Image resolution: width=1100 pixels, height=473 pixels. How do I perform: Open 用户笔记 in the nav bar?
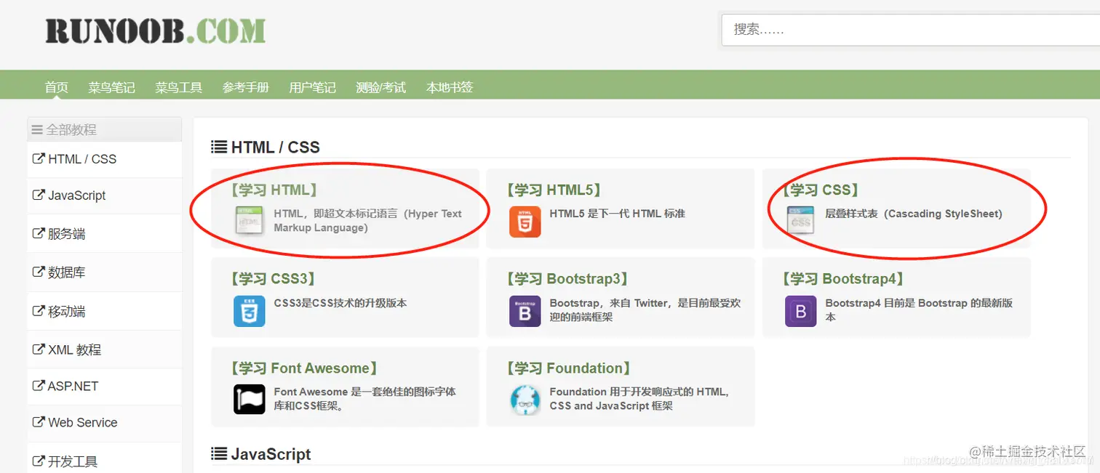pos(313,87)
